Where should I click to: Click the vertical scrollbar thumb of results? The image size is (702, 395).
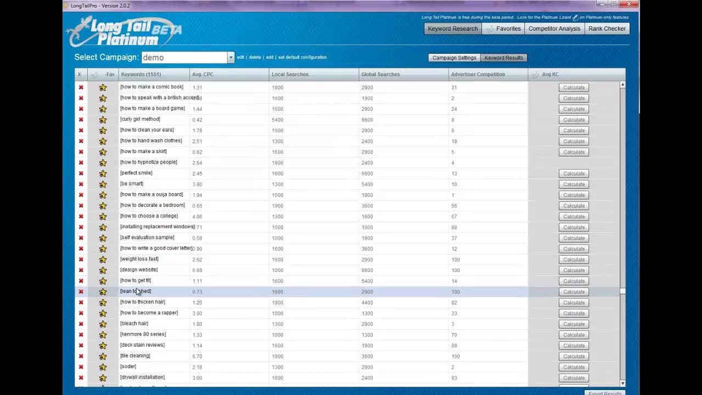622,291
